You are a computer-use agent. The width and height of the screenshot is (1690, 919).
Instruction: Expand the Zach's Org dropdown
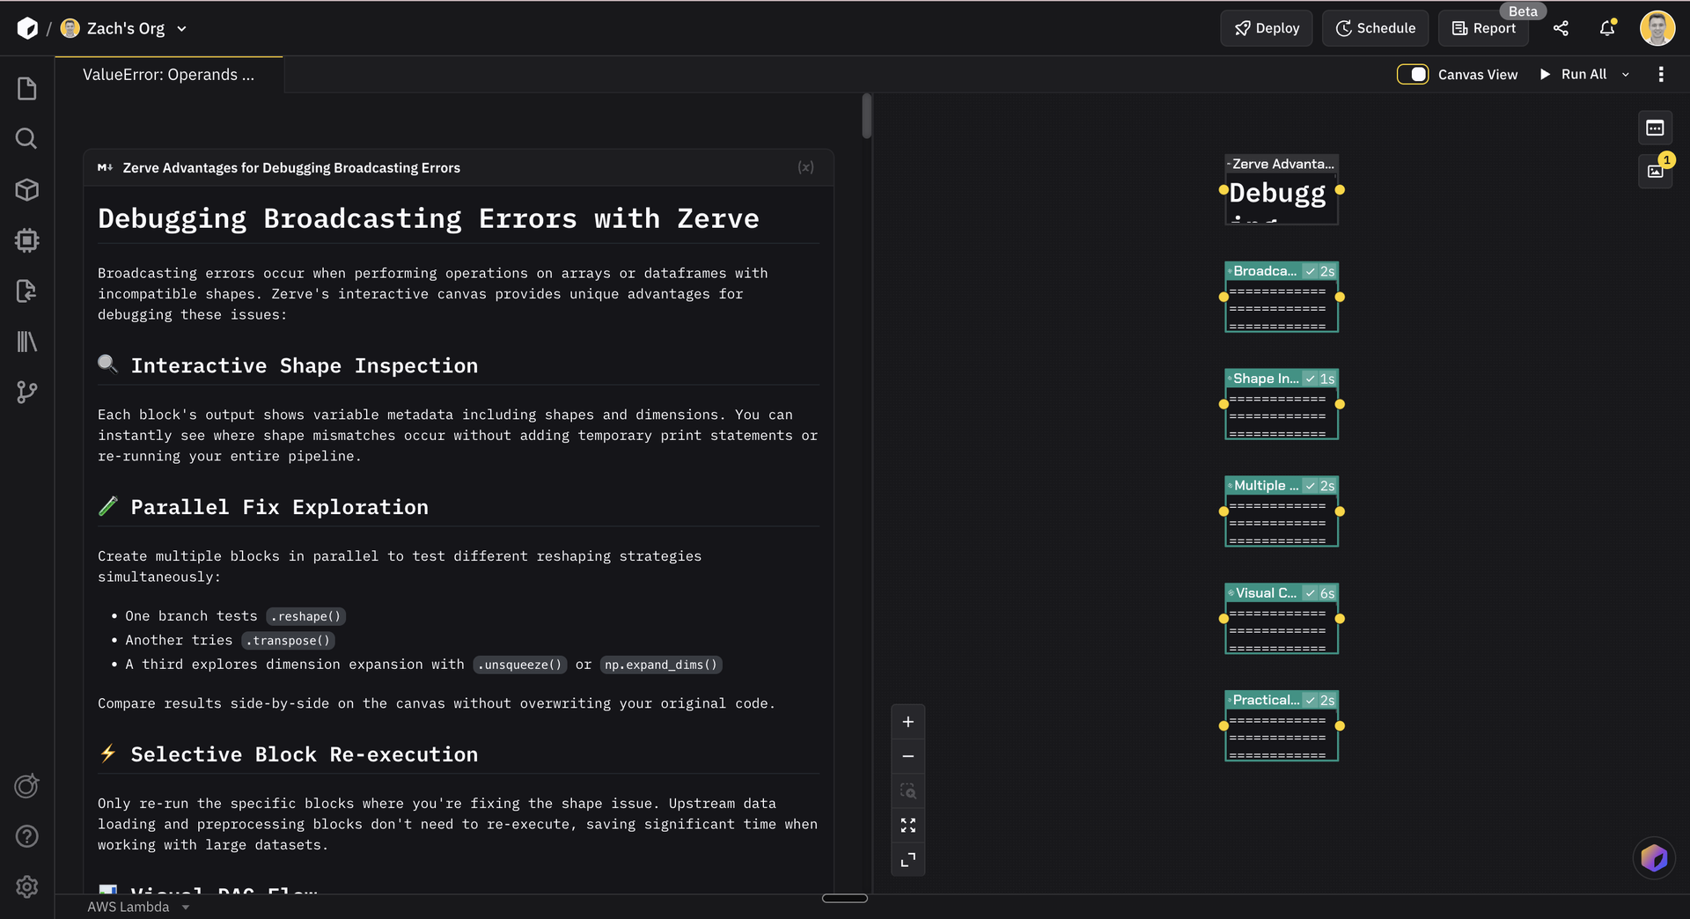(x=181, y=29)
